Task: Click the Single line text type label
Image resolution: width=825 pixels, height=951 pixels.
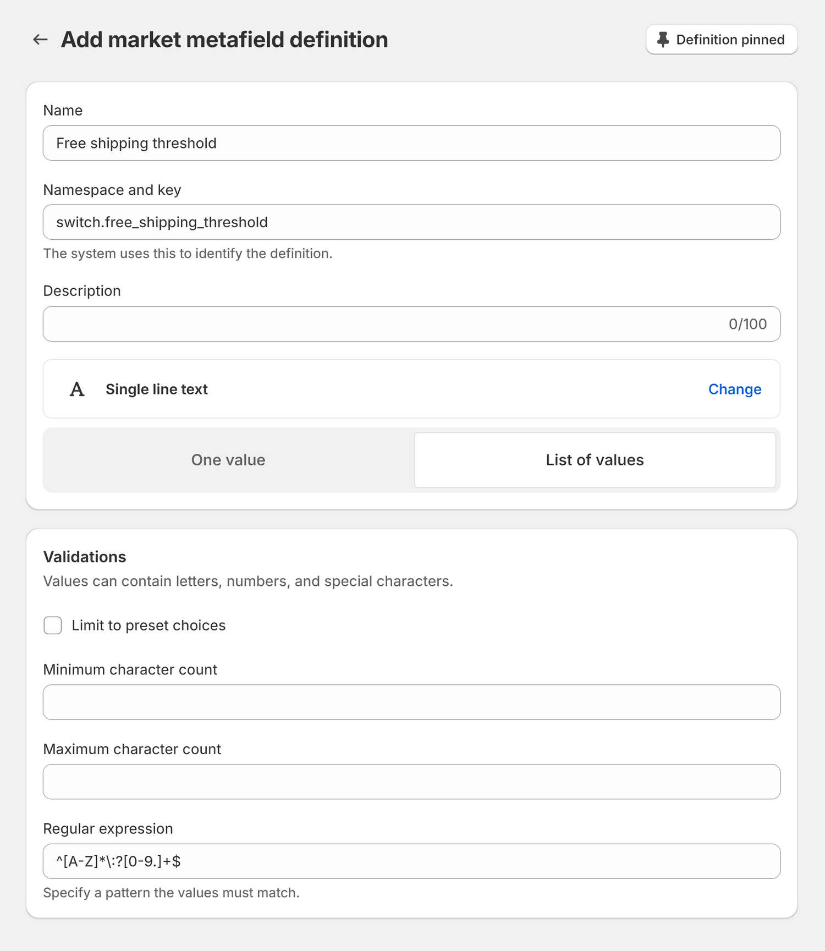Action: (157, 389)
